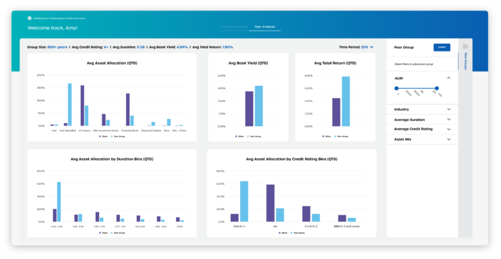Screen dimensions: 501x259
Task: Click the Avg Total Return 7.80% value
Action: (228, 47)
